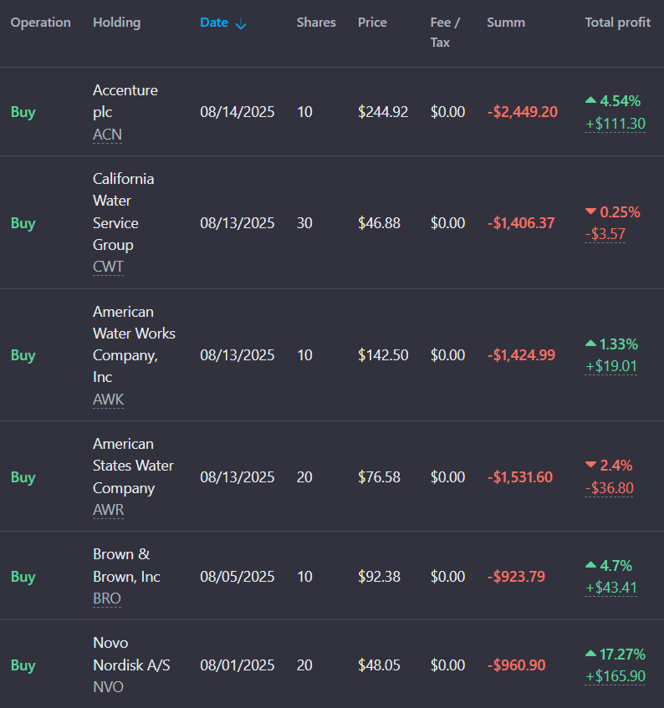Click the green up triangle beside 1.33%

tap(590, 344)
